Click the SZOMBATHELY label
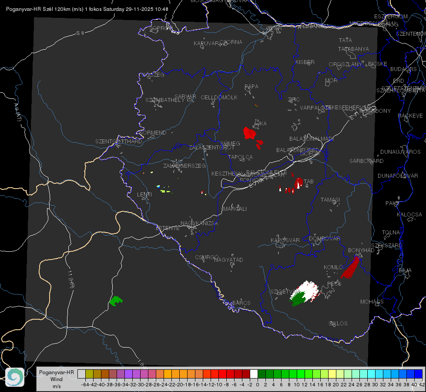 164,100
